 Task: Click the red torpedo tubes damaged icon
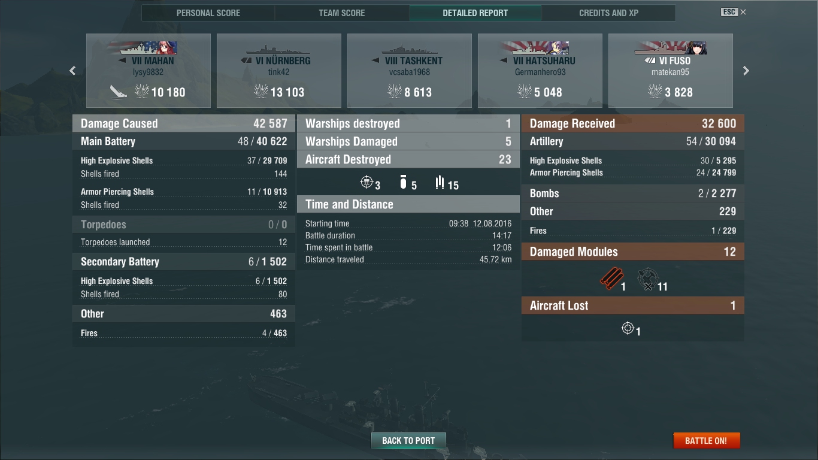pos(611,279)
